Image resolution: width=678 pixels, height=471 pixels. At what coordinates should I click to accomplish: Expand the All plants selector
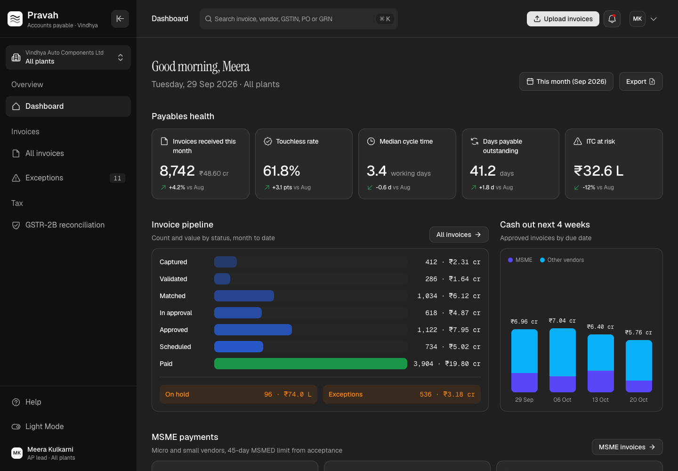coord(68,57)
